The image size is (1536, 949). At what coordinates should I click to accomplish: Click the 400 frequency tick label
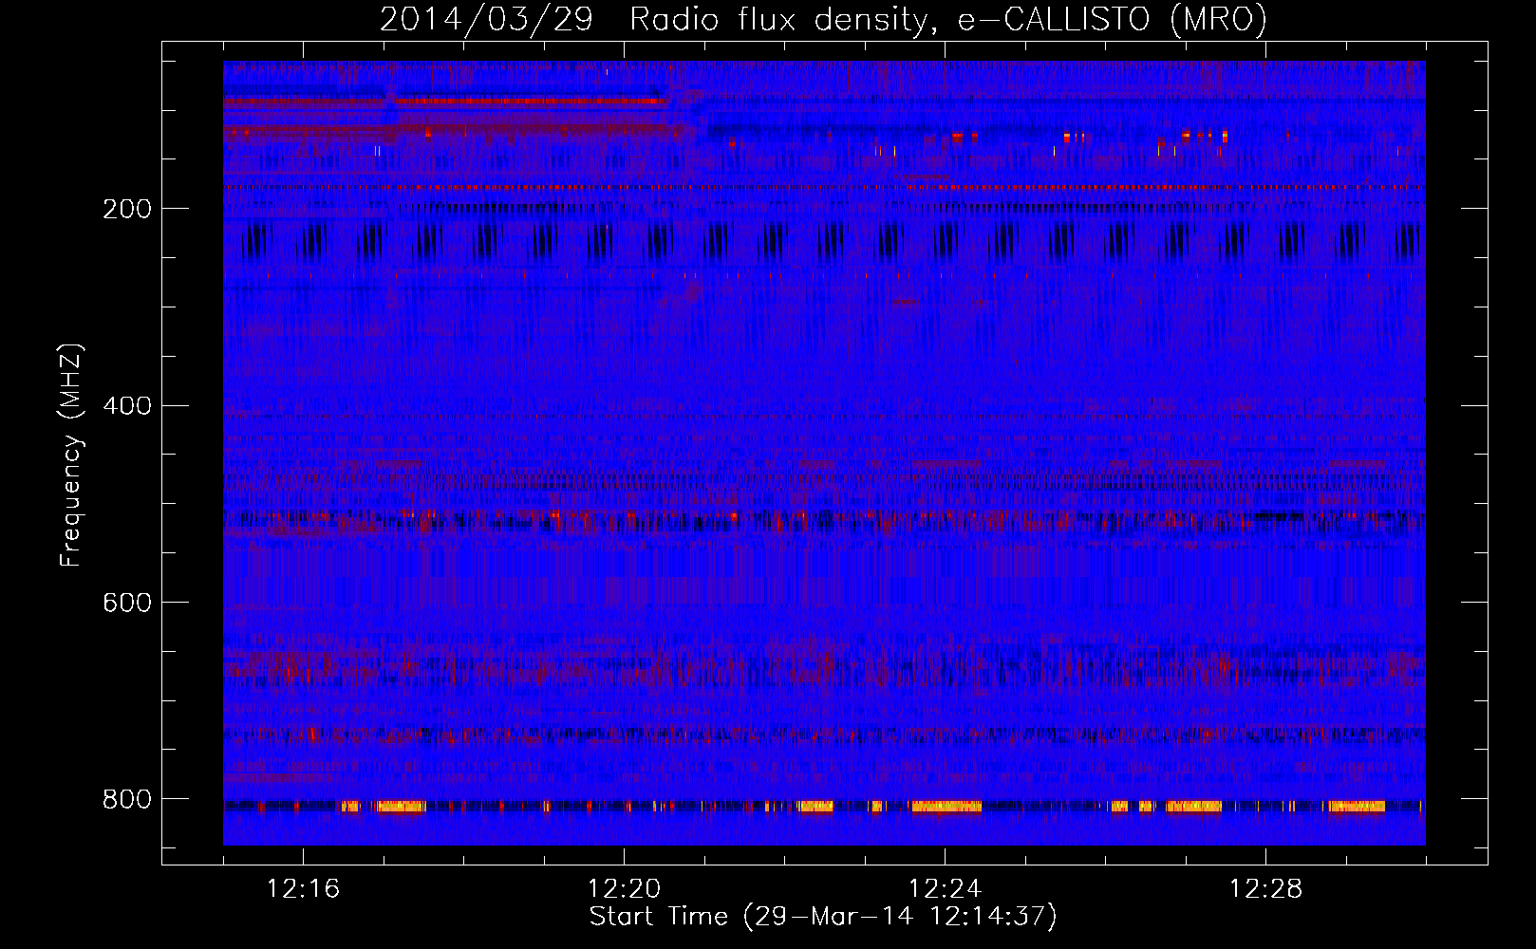126,406
